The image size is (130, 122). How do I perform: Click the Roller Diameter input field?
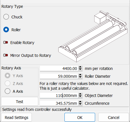[59, 76]
